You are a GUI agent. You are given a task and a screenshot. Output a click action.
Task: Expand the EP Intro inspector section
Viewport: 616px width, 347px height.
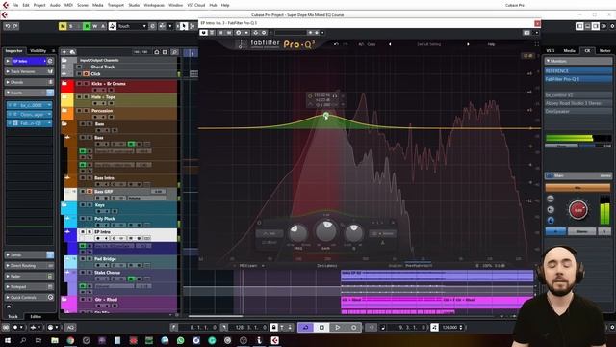pos(8,61)
